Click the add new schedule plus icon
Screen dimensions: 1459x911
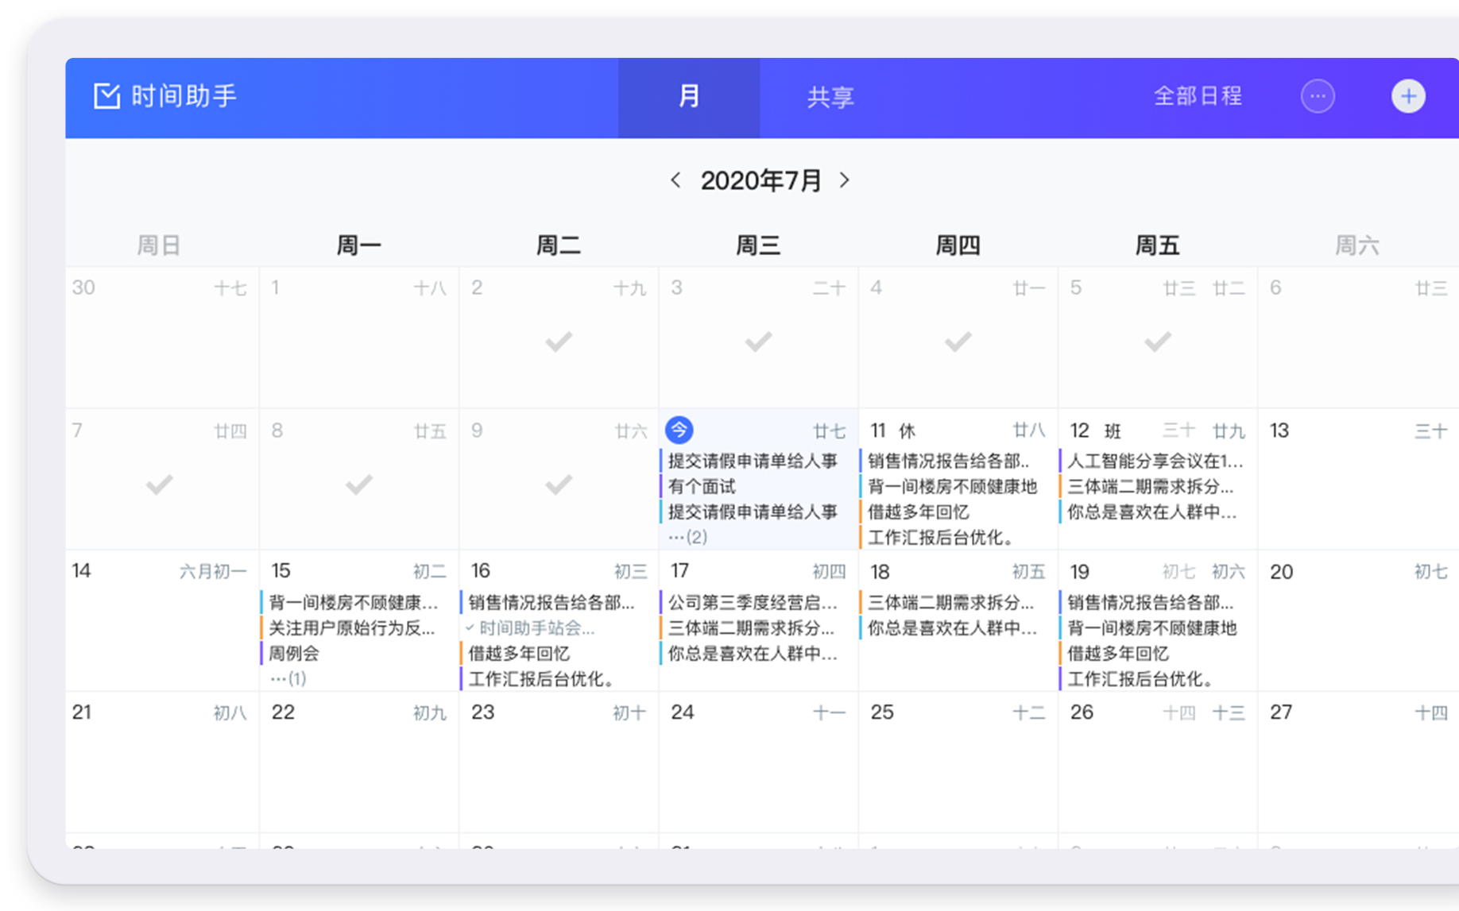1407,97
